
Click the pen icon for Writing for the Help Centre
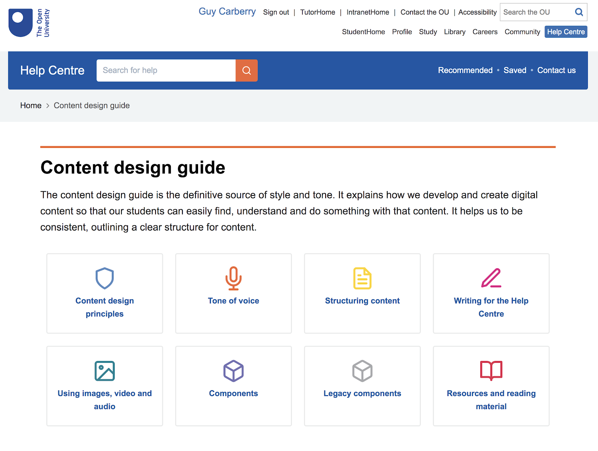[491, 278]
